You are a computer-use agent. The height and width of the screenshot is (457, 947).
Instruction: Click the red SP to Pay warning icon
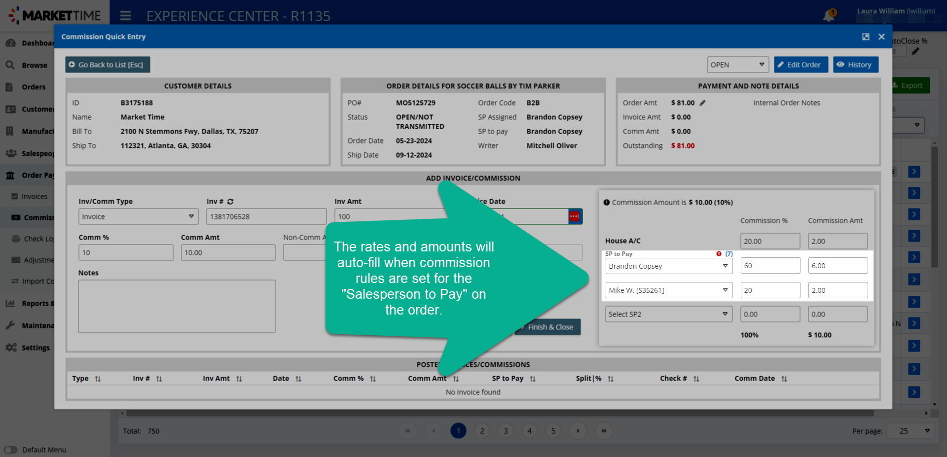tap(719, 254)
